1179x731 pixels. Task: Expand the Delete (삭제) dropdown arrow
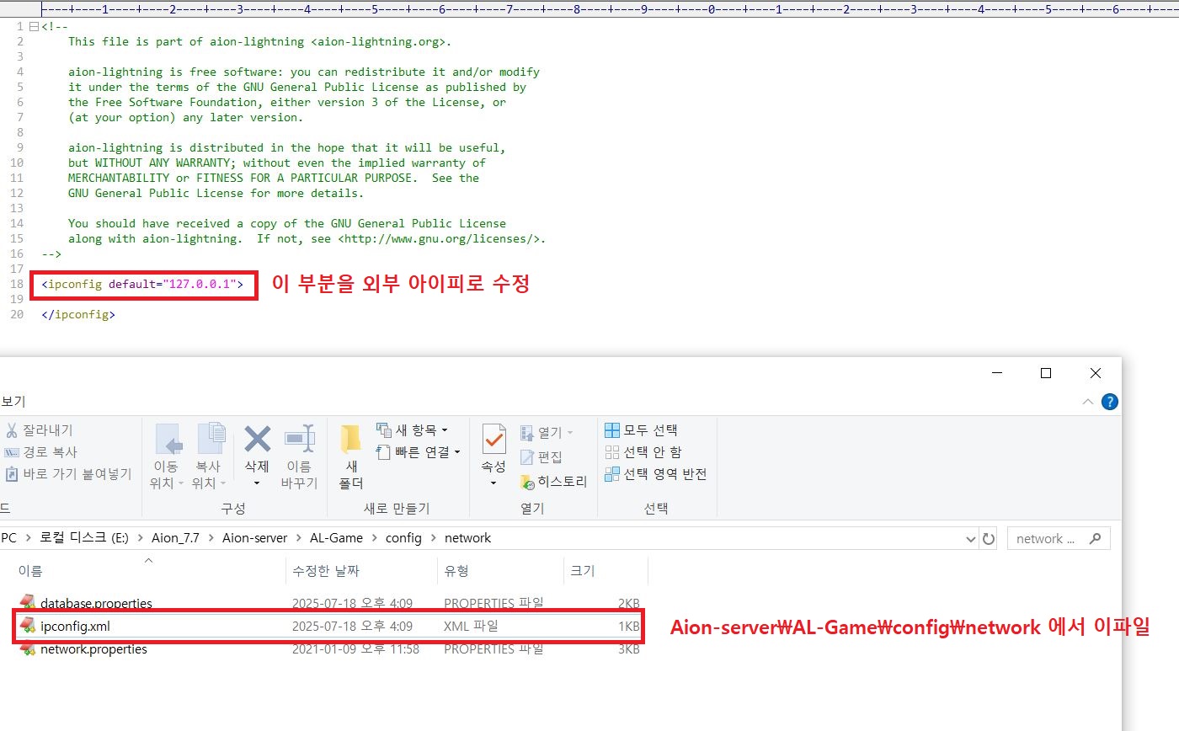(x=257, y=483)
